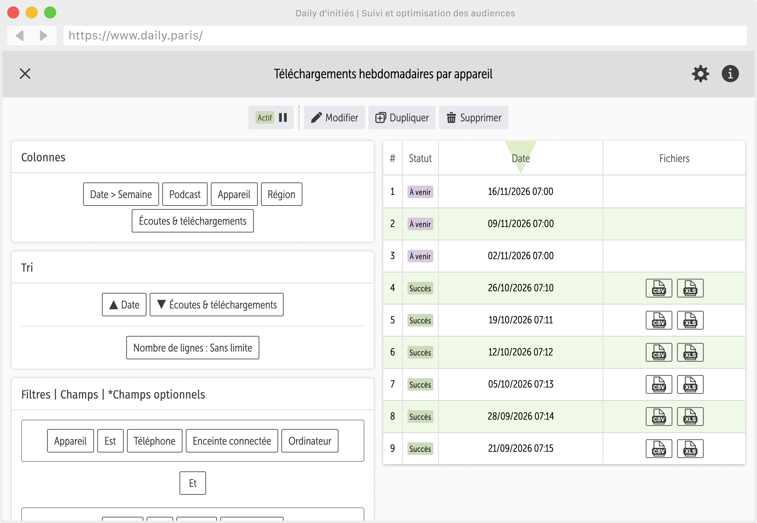Click the Modifier button
757x523 pixels.
point(334,117)
